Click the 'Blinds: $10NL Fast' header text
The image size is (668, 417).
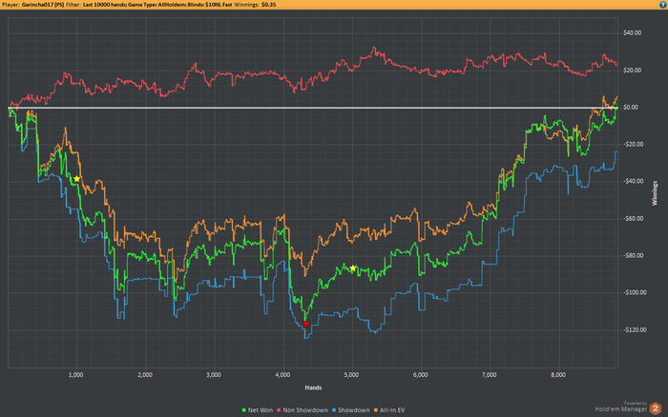[210, 5]
